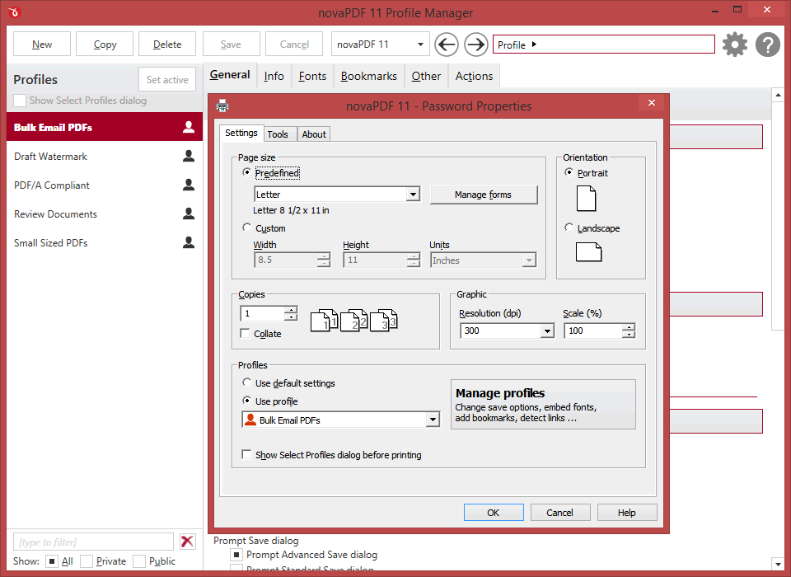Go back with the left arrow button
Viewport: 791px width, 577px height.
447,45
